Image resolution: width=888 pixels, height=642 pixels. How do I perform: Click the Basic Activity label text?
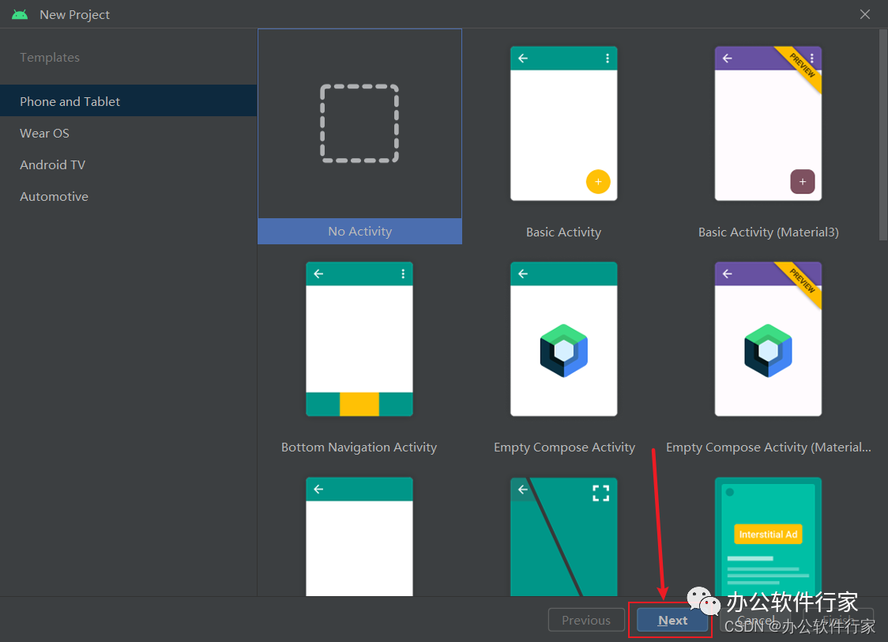click(563, 232)
